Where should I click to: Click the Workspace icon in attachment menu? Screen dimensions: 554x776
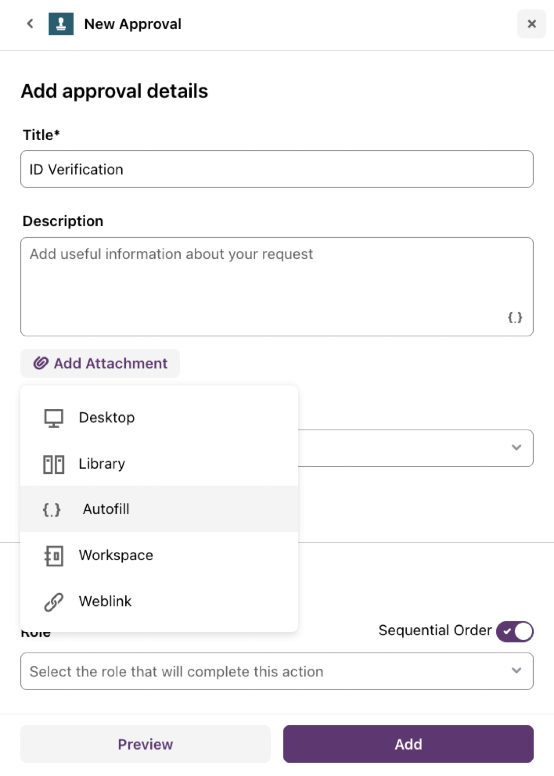click(53, 556)
